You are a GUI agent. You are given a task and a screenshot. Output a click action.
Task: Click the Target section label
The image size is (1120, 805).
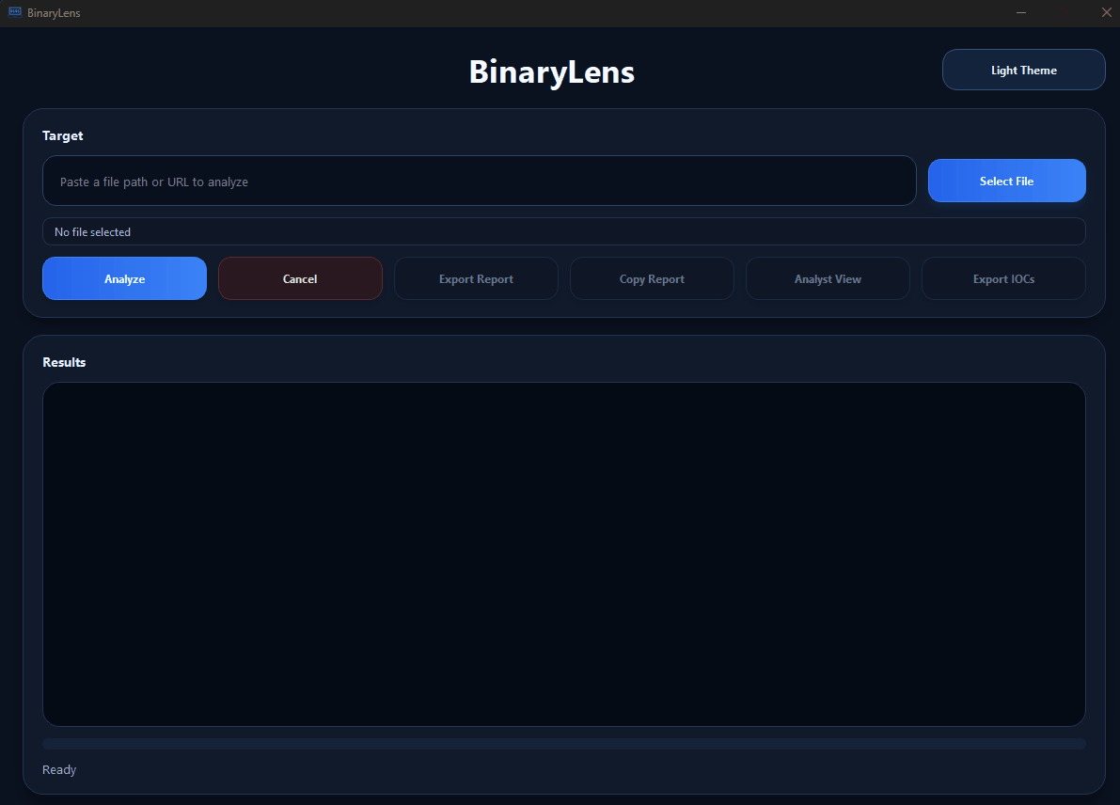click(63, 135)
